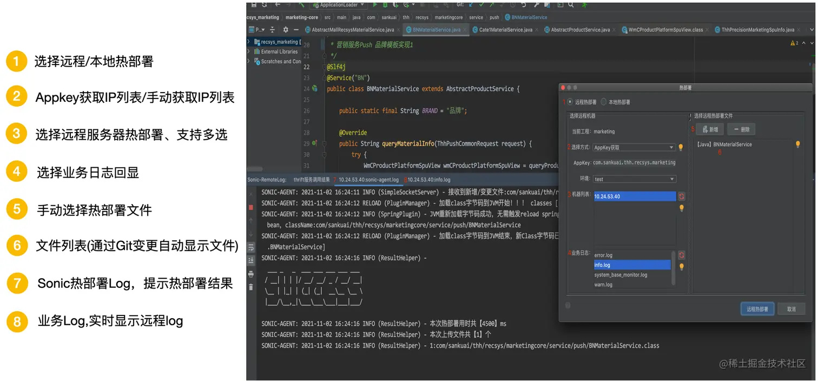Open Search everywhere via the magnifier icon
This screenshot has width=818, height=381.
[x=571, y=5]
